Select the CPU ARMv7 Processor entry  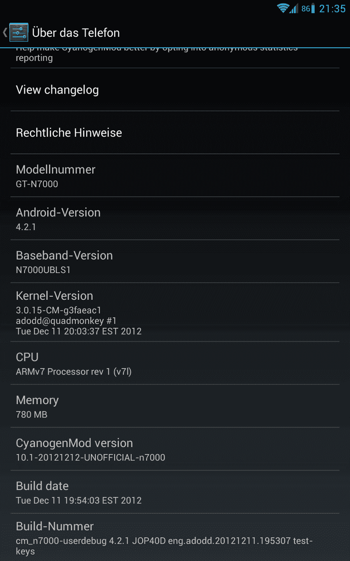pyautogui.click(x=175, y=363)
